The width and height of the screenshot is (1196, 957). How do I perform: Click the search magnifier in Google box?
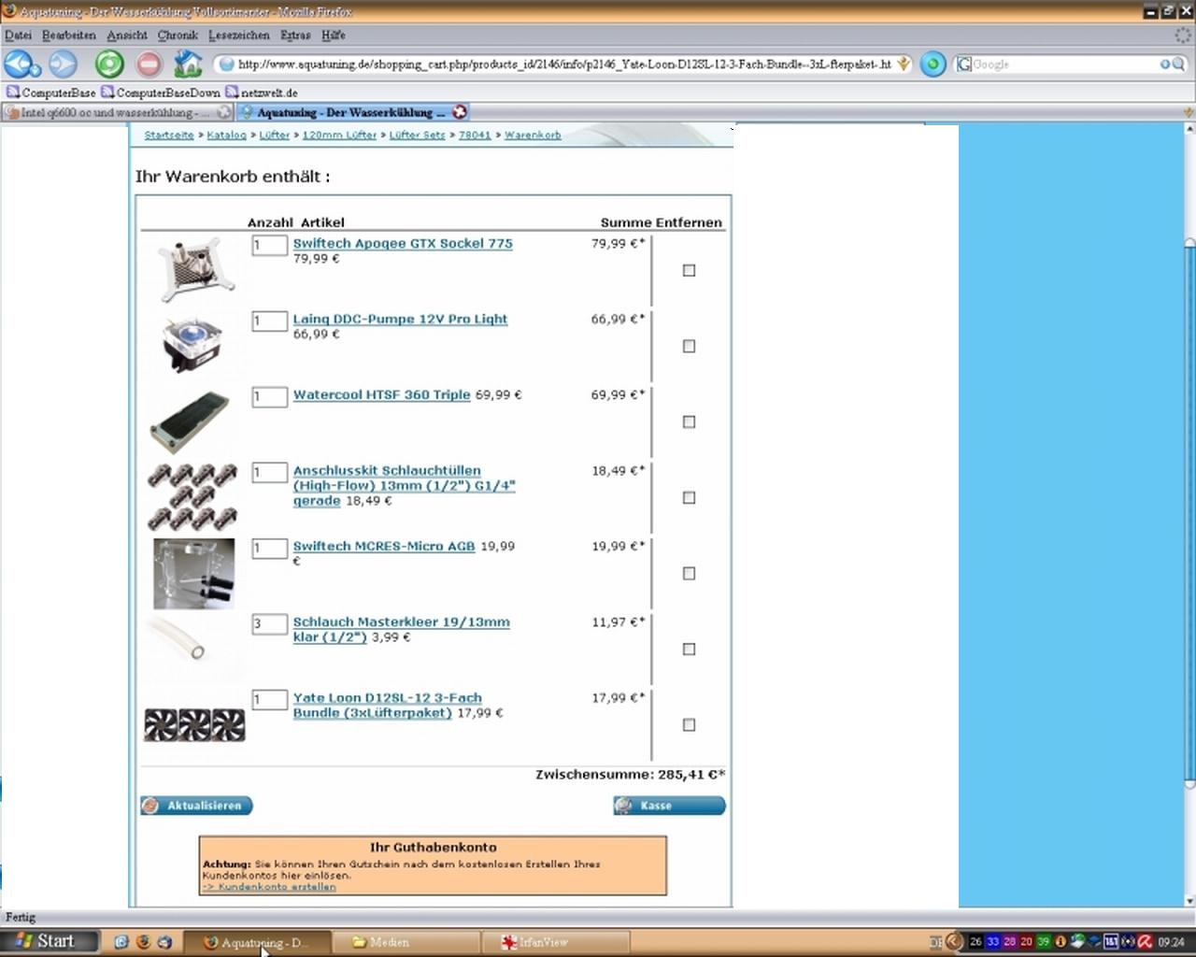(x=1176, y=64)
